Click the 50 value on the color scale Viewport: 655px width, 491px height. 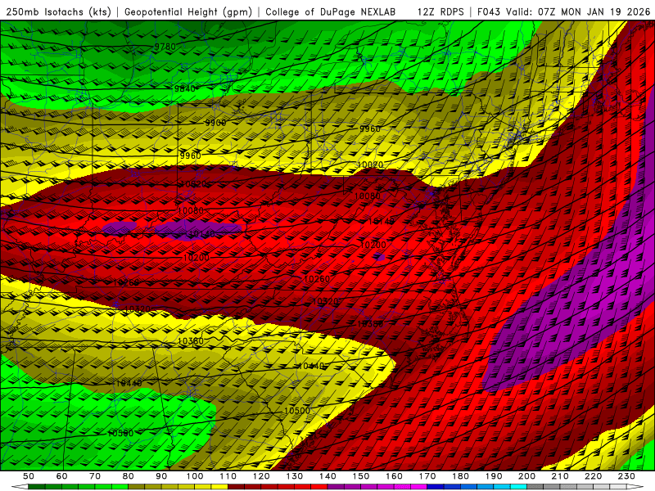(x=29, y=476)
